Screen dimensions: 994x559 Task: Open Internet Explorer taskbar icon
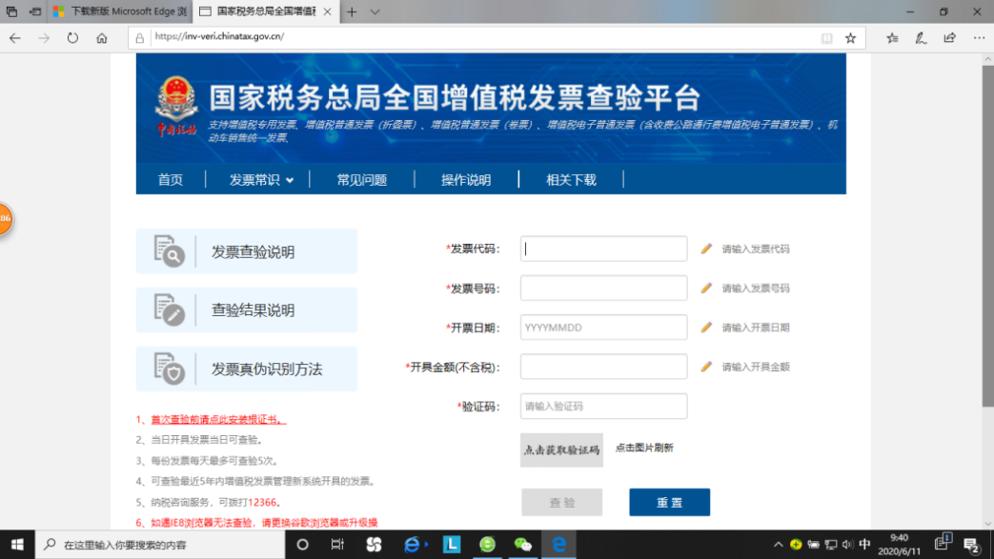tap(412, 545)
